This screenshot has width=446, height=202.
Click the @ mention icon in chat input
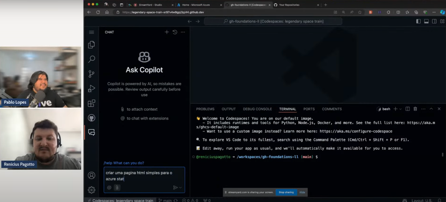pos(109,188)
